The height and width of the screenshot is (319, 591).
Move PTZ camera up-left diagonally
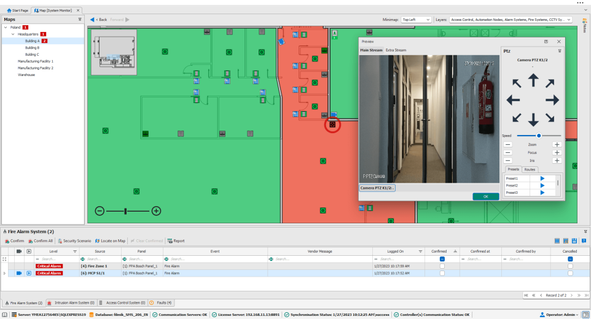click(x=517, y=83)
